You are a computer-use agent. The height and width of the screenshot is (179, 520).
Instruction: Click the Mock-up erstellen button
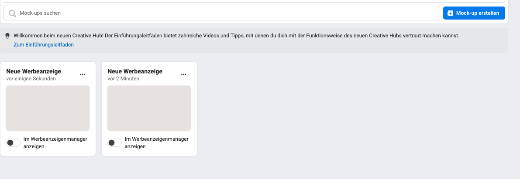pos(474,13)
